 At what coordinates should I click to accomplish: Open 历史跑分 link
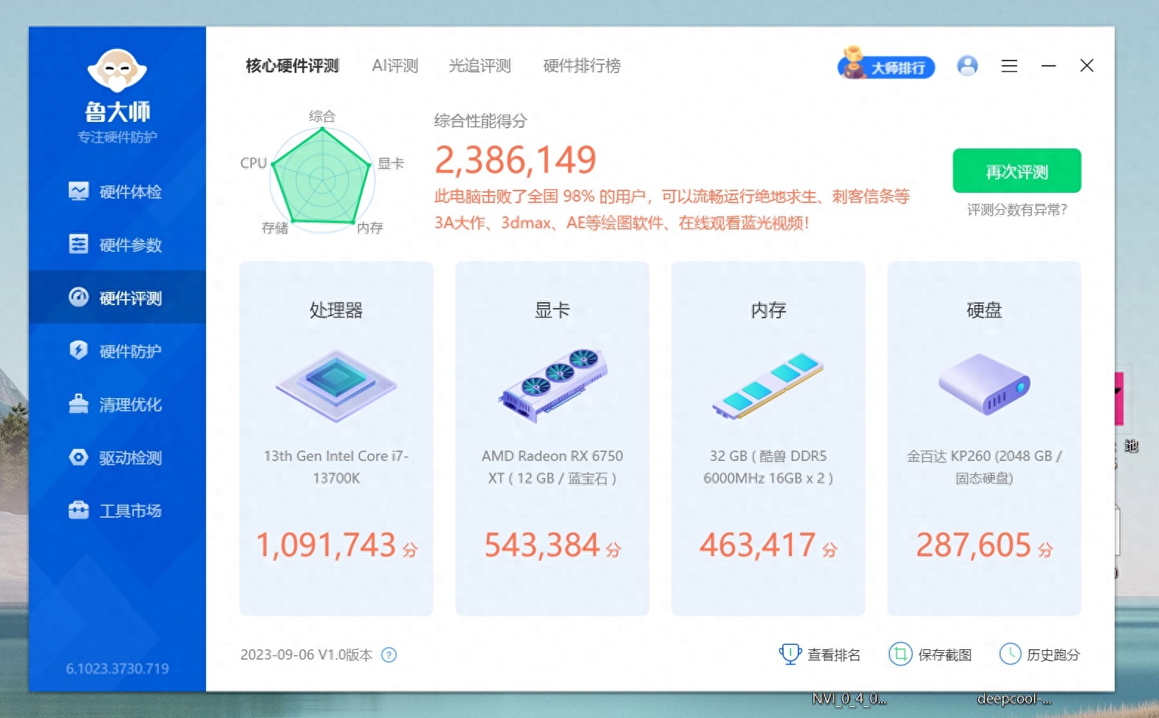[x=1053, y=655]
